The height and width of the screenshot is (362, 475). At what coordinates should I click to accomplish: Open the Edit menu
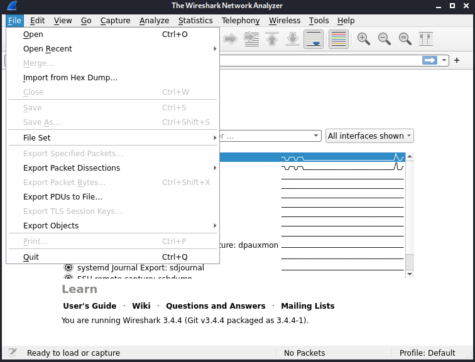click(37, 21)
